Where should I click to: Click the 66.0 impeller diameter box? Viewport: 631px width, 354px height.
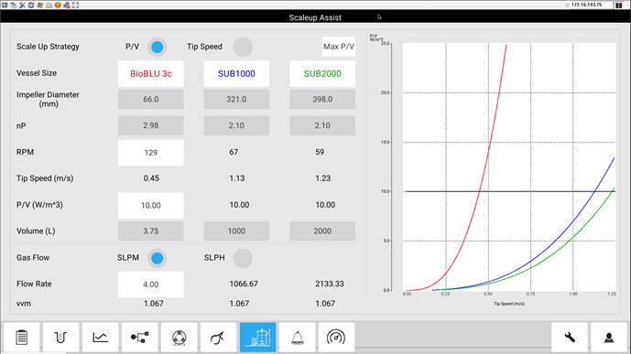(151, 100)
